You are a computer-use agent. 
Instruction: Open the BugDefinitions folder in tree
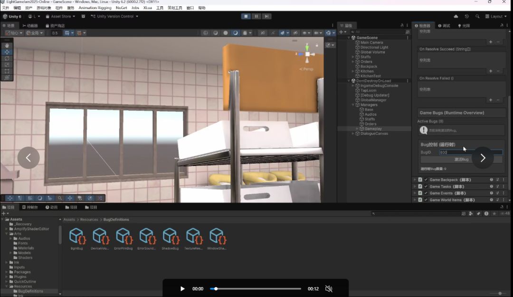(30, 291)
